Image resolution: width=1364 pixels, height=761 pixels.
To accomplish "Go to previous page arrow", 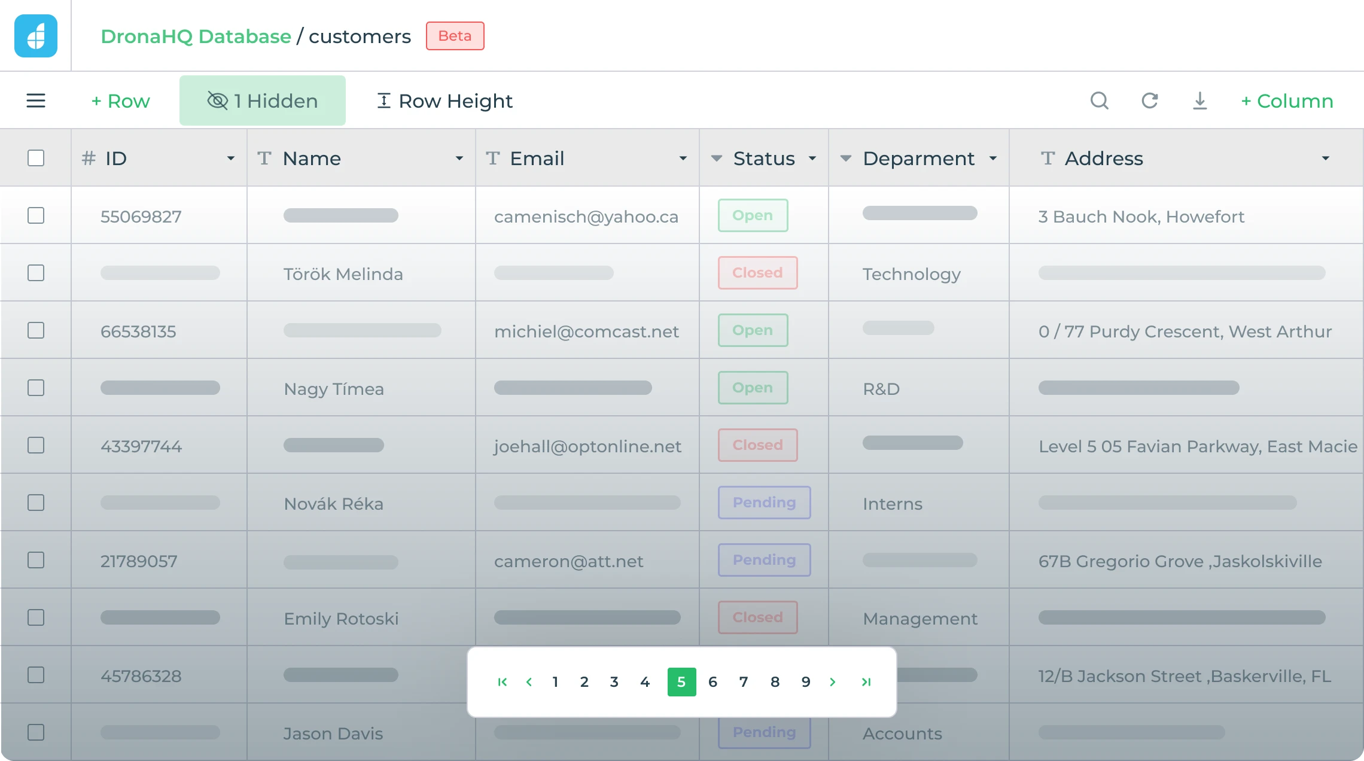I will 529,682.
